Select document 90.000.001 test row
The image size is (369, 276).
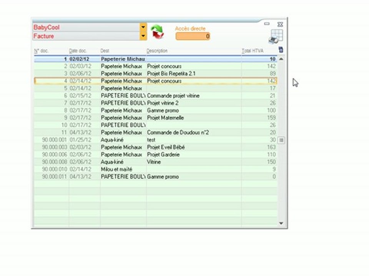click(x=156, y=140)
